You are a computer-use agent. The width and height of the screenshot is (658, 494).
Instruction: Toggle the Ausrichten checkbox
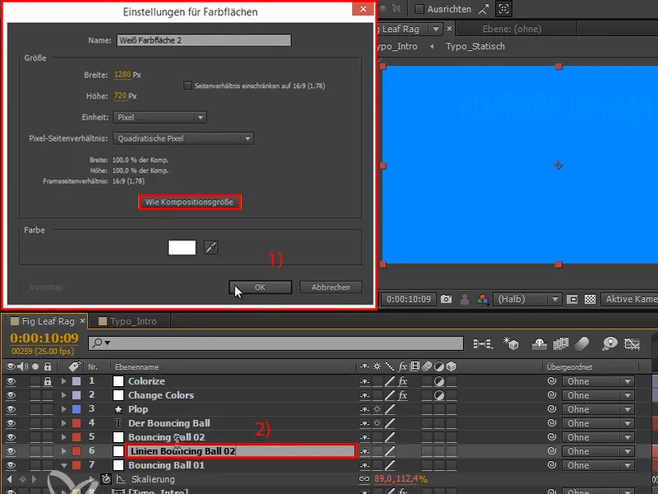pos(419,9)
